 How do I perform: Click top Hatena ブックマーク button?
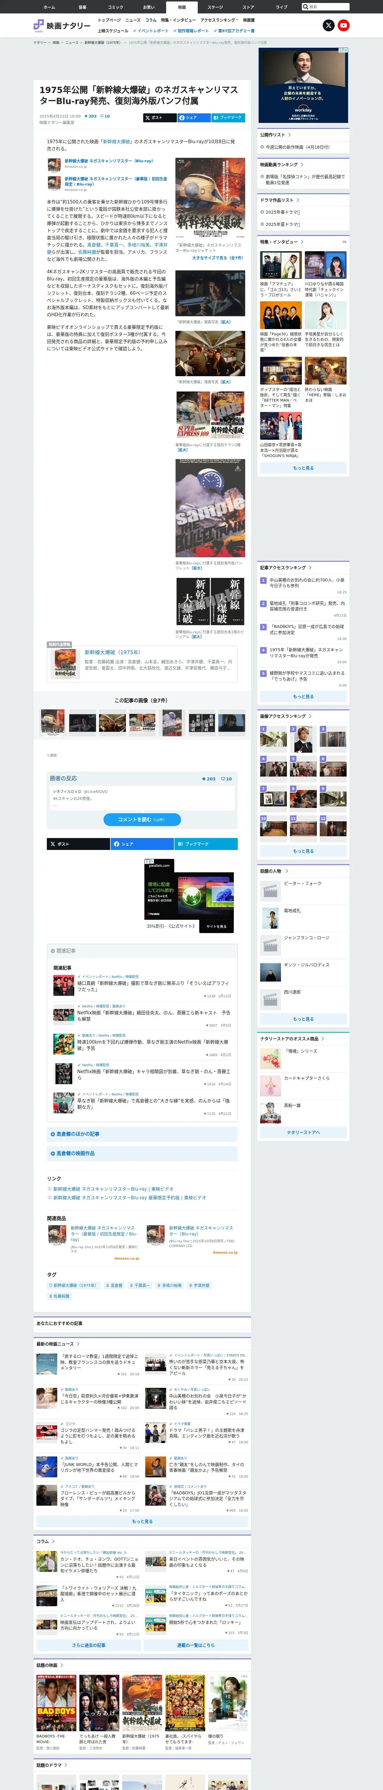228,118
